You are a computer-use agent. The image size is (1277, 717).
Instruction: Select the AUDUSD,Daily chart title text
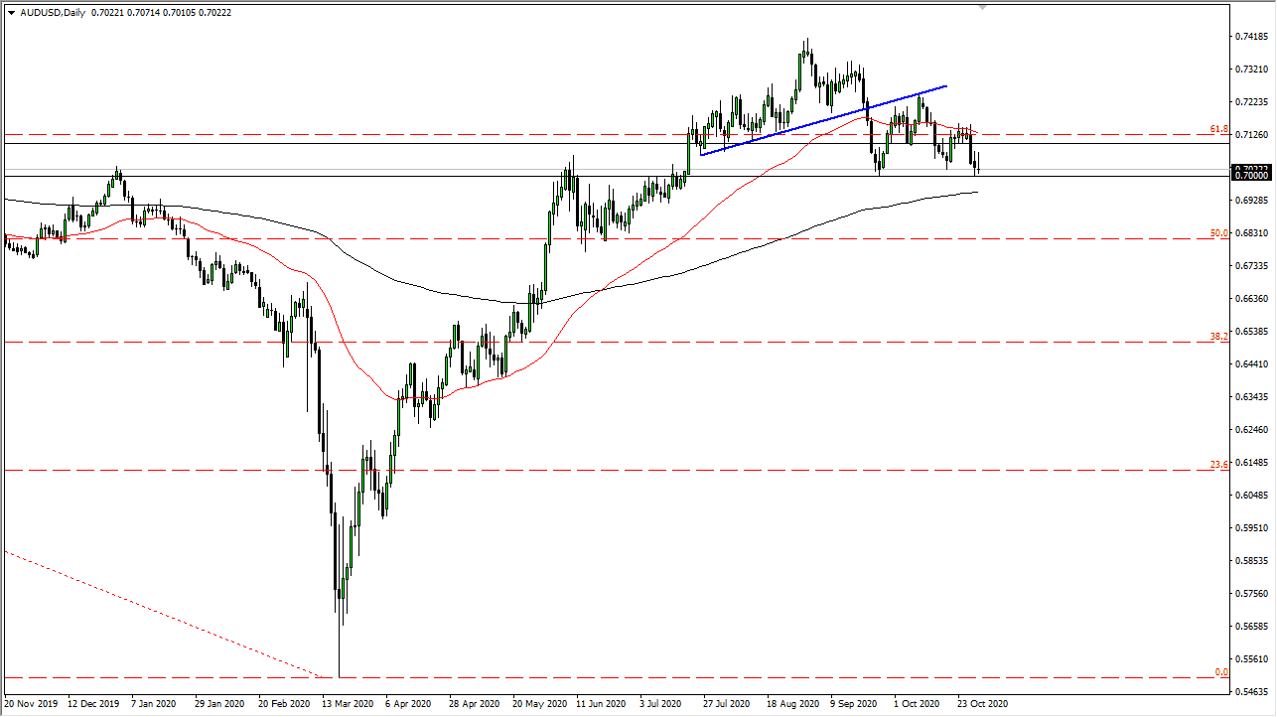tap(53, 12)
